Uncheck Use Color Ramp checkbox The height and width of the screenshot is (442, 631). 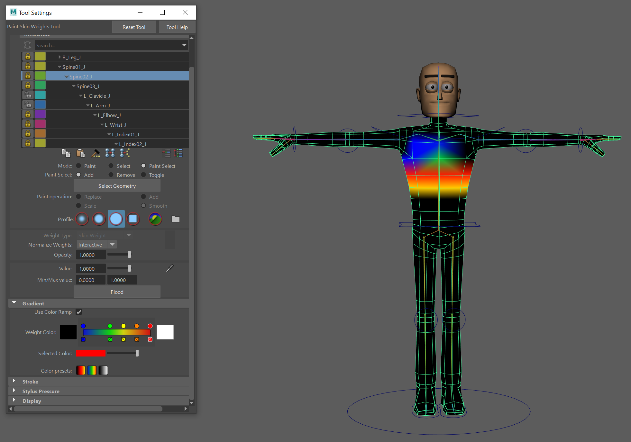click(79, 312)
